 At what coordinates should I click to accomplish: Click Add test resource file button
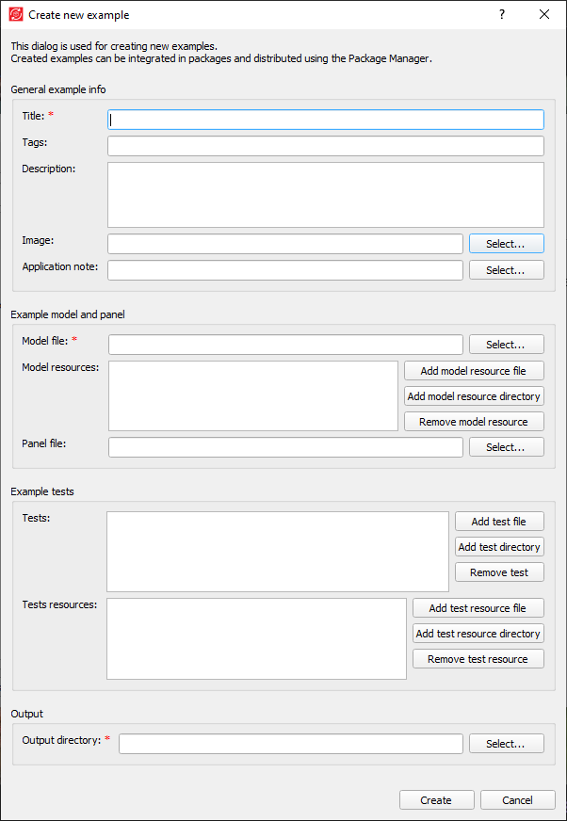point(478,608)
